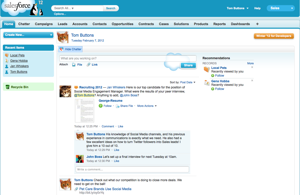Image resolution: width=300 pixels, height=195 pixels.
Task: Open the Help link
Action: (257, 8)
